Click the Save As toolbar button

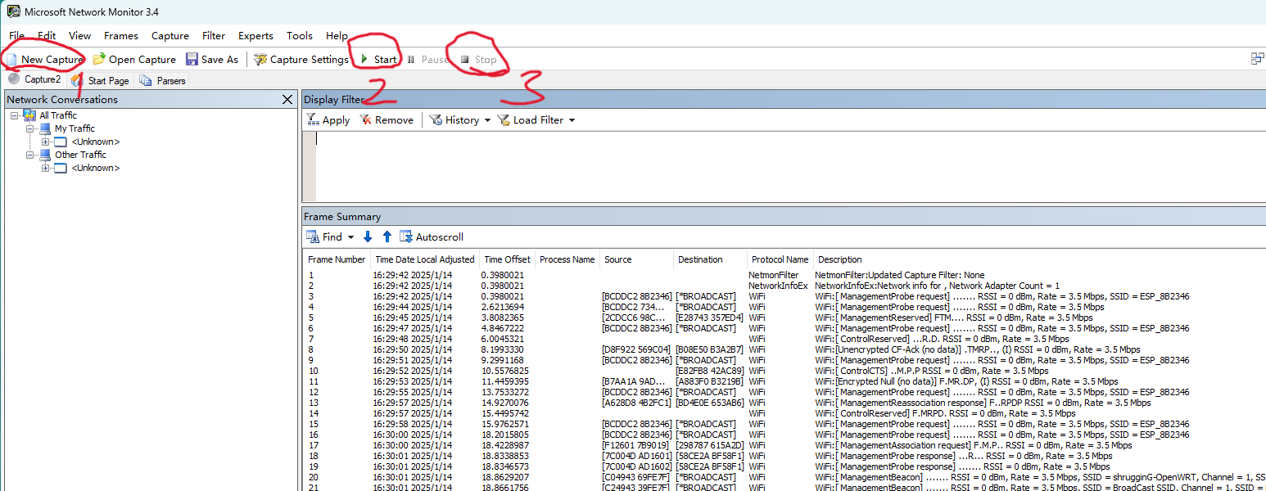(x=212, y=59)
